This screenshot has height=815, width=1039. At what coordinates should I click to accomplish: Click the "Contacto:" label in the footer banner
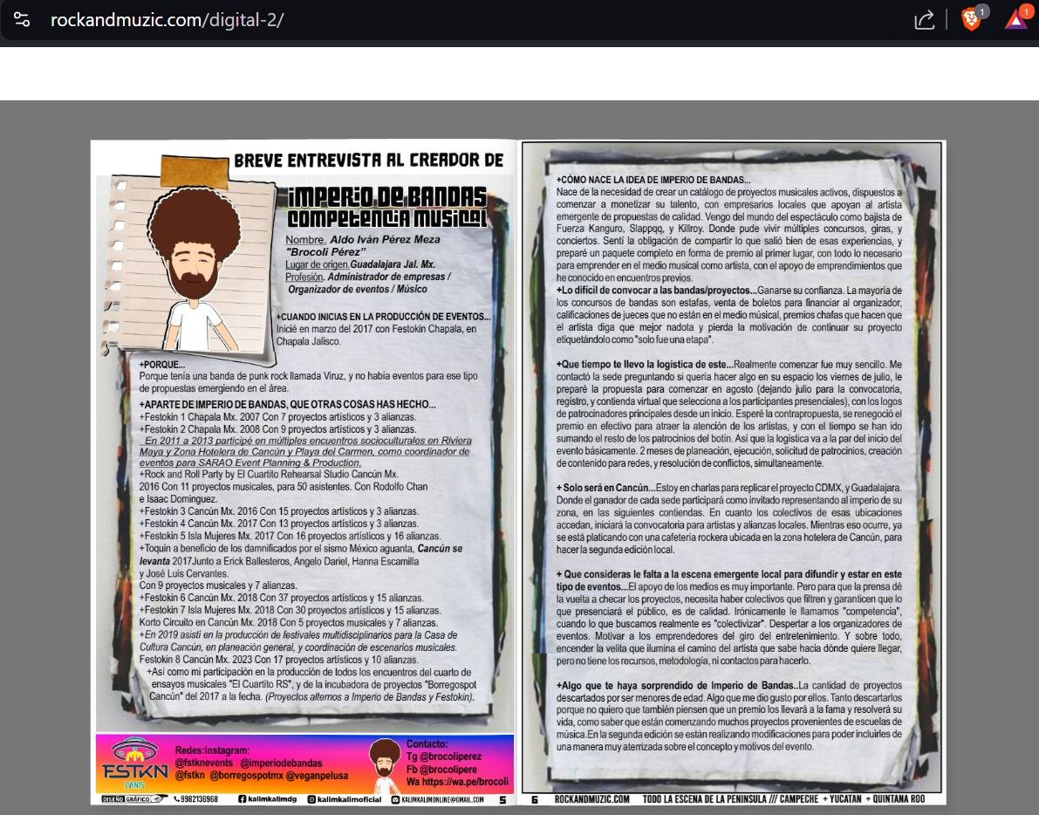point(427,743)
